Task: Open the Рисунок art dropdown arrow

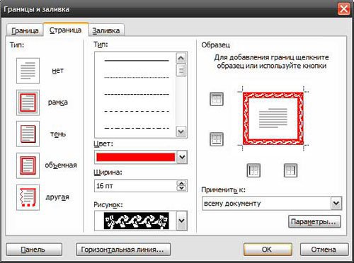Action: coord(182,221)
